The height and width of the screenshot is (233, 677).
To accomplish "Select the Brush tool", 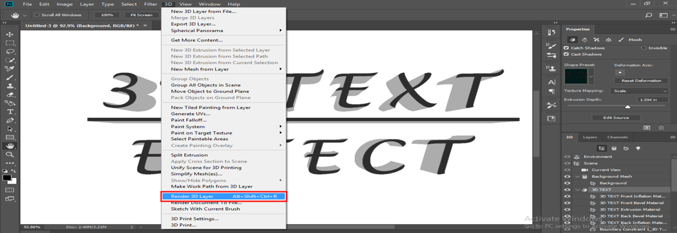I will [10, 77].
